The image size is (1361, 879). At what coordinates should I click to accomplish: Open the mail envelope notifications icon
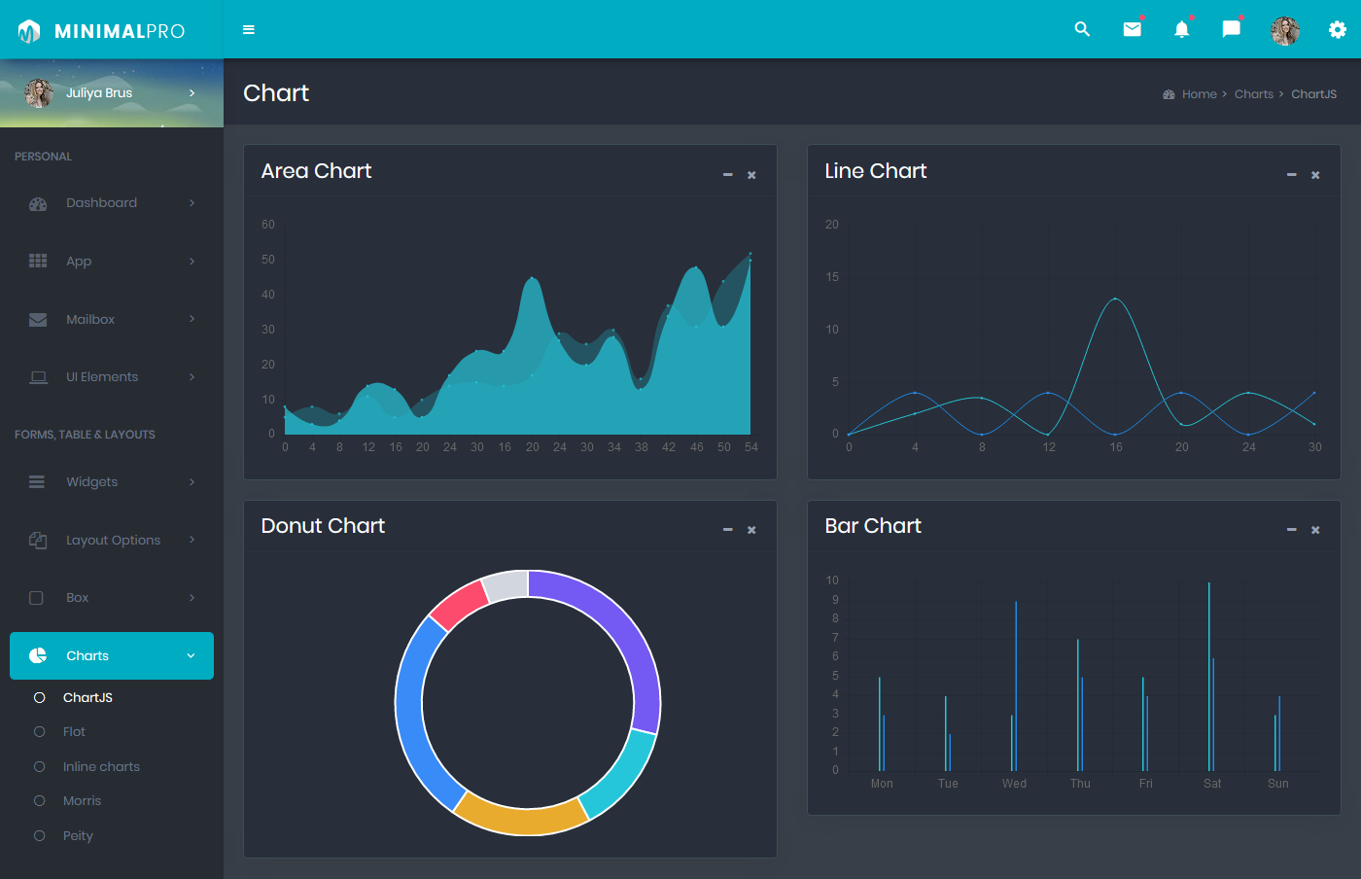click(1133, 29)
